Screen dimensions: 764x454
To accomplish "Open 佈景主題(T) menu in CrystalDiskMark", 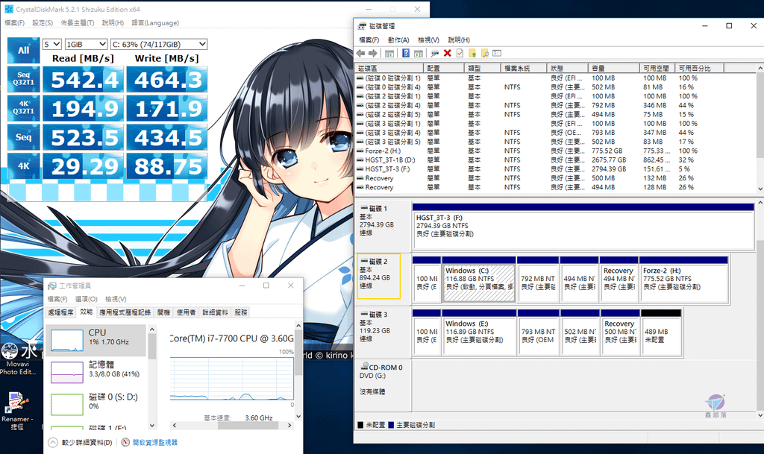I will click(77, 23).
